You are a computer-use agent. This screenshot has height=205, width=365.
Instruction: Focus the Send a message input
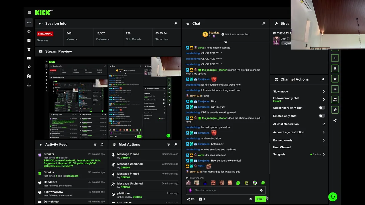tap(226, 190)
